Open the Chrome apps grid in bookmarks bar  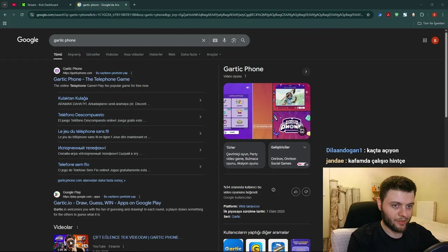coord(5,23)
